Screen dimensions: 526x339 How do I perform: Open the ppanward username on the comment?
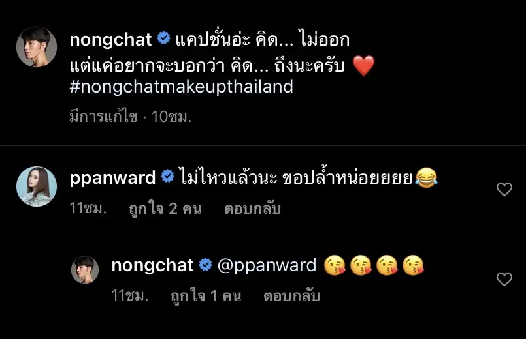click(112, 179)
